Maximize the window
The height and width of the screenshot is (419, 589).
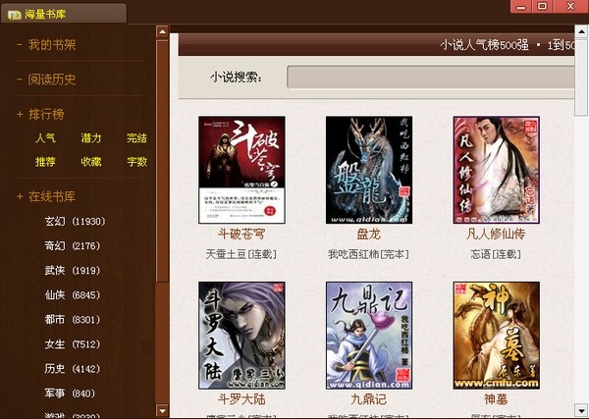543,6
